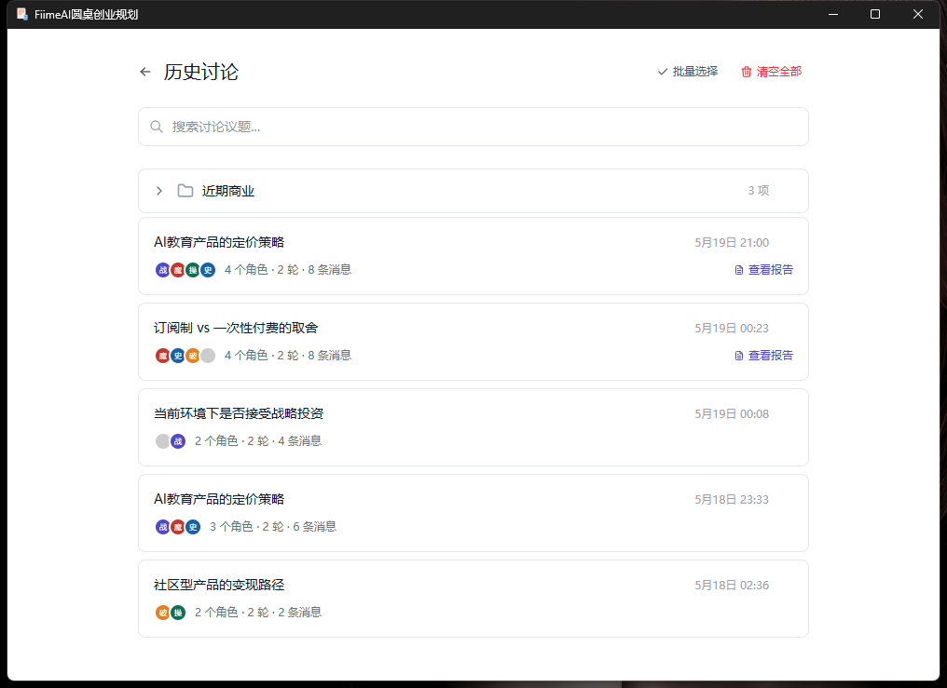Viewport: 947px width, 688px height.
Task: Click the 史 avatar in 订阅制 vs 一次性付费的取舍
Action: [178, 356]
